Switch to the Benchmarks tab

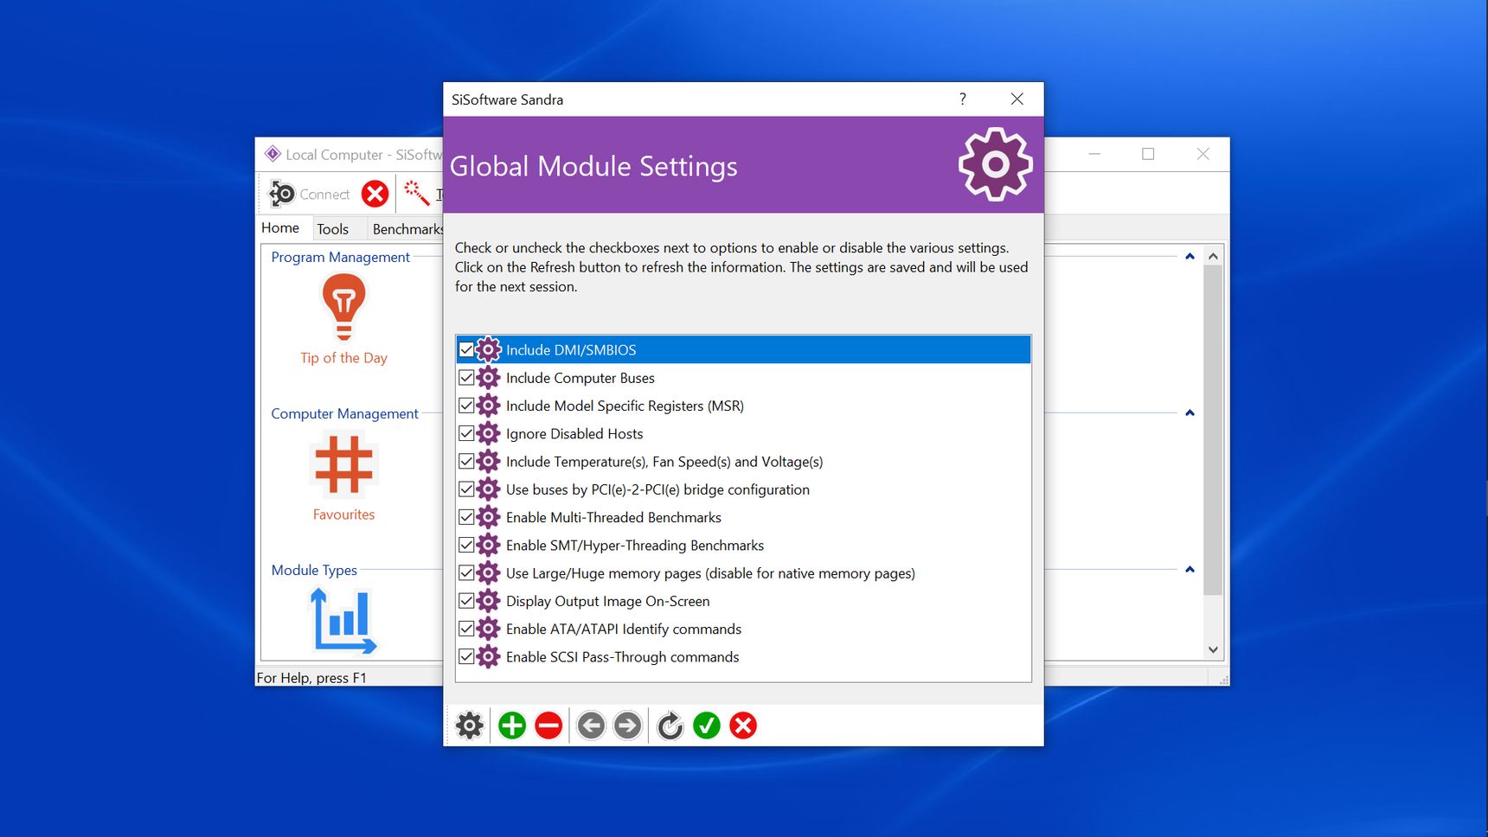click(407, 229)
